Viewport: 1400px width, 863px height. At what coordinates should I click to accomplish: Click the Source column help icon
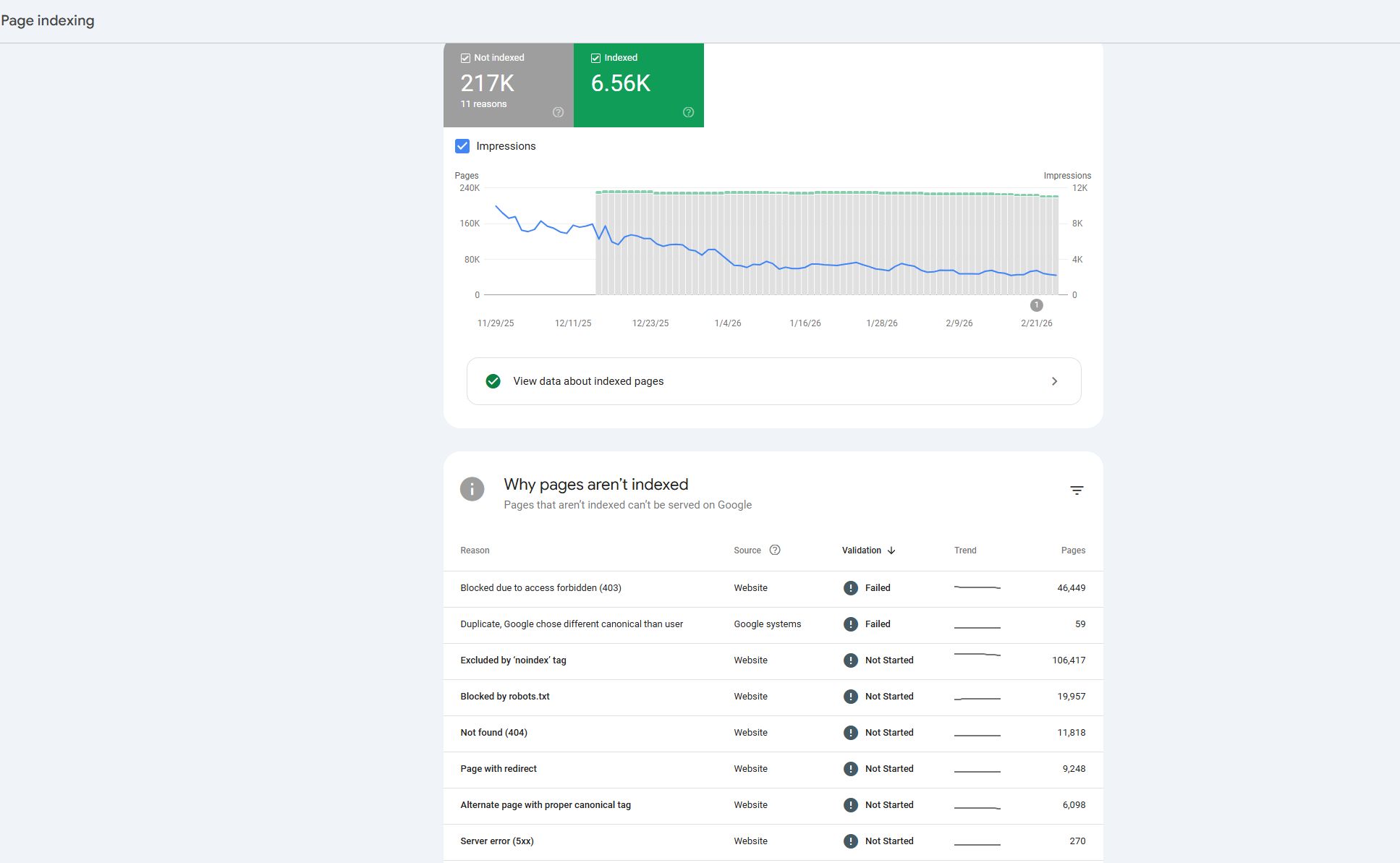pos(775,550)
